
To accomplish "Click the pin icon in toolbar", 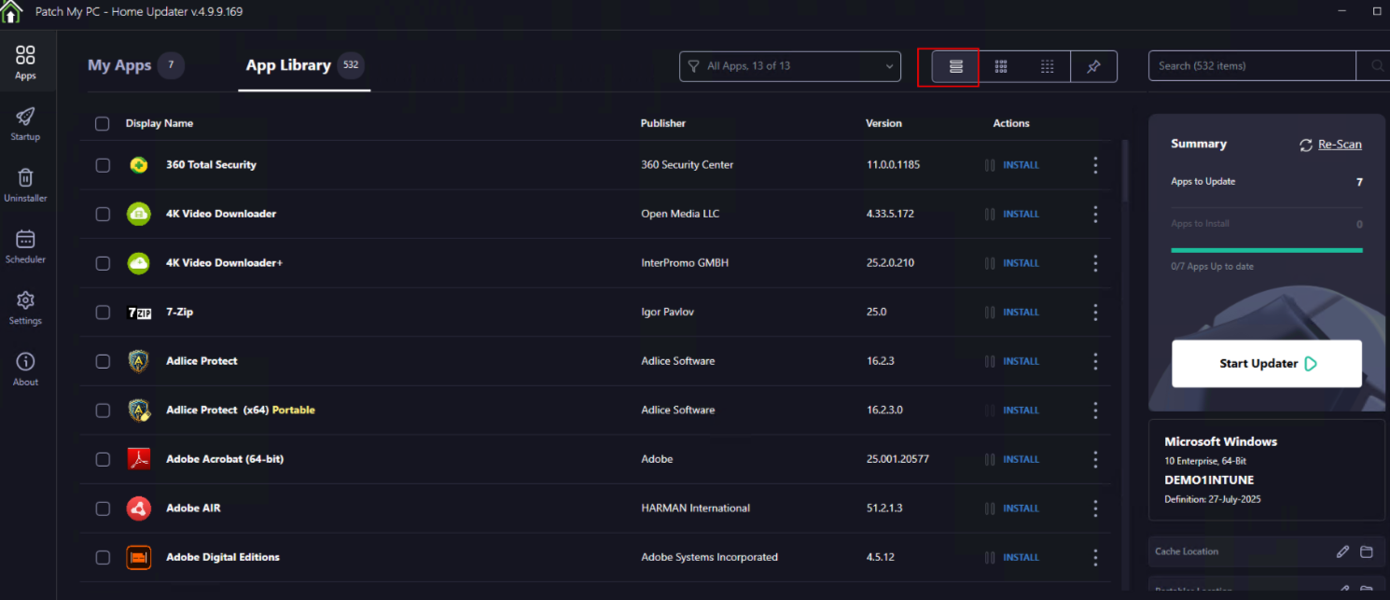I will point(1094,66).
